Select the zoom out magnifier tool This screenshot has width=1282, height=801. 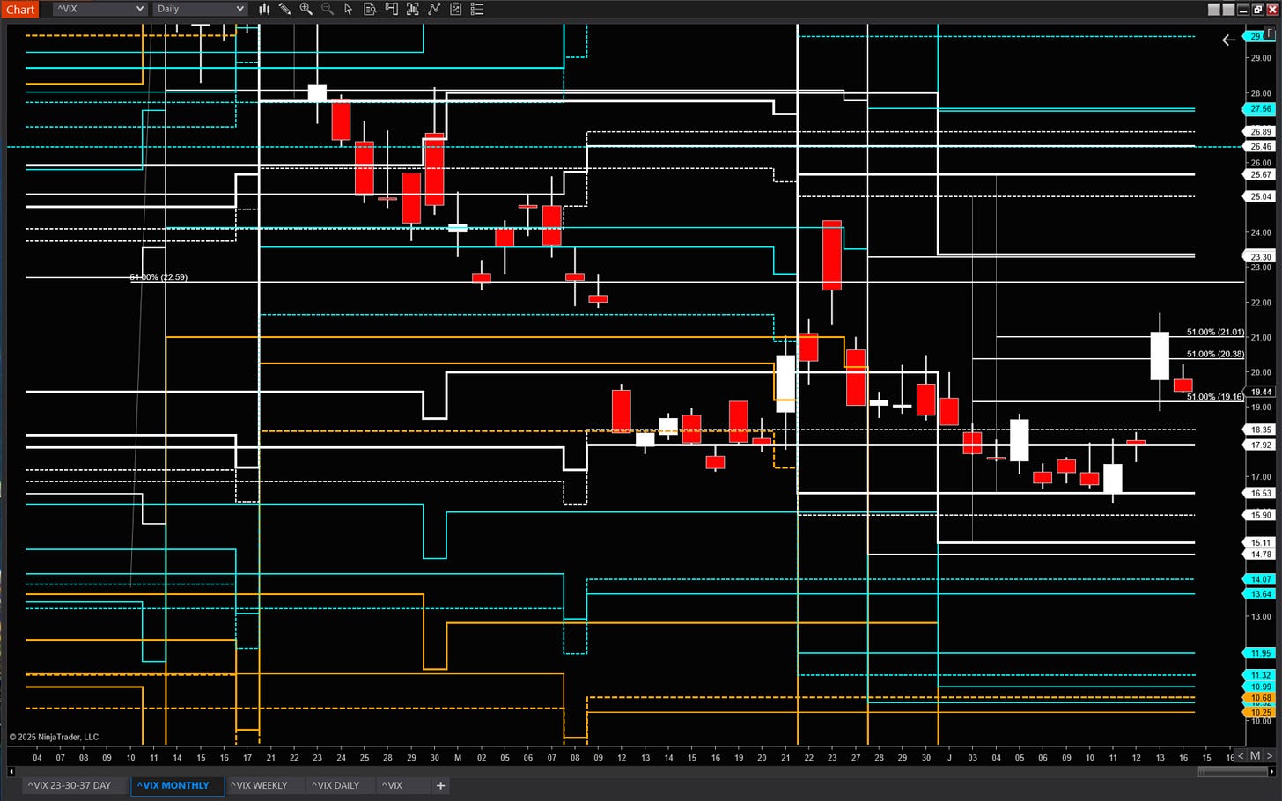327,9
